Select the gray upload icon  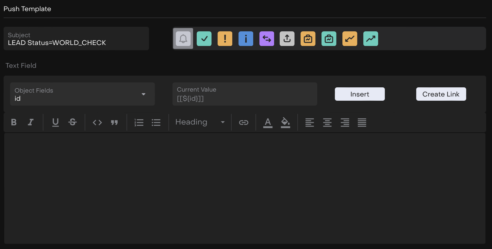pos(287,39)
